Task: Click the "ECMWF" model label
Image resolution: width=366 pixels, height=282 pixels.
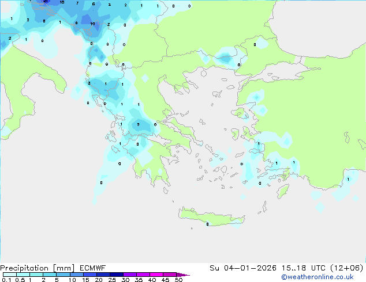Action: tap(93, 268)
